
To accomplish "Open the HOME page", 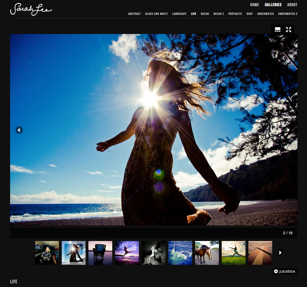I will (x=254, y=5).
